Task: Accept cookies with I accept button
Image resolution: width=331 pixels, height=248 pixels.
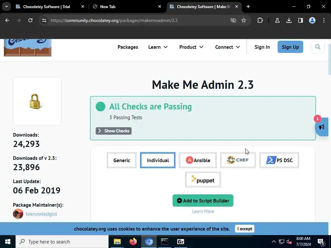Action: coord(245,229)
